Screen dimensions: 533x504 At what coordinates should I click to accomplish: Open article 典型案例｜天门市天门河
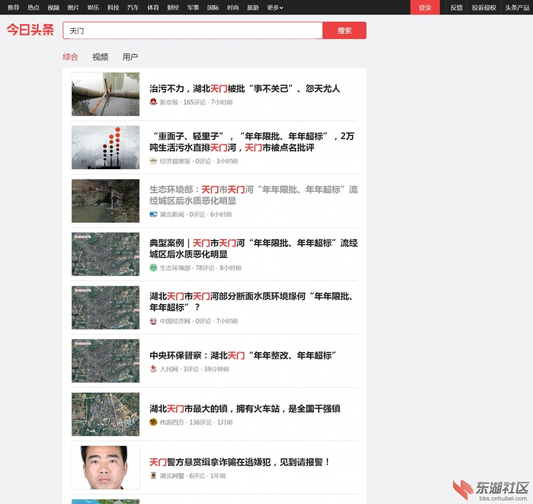(254, 248)
